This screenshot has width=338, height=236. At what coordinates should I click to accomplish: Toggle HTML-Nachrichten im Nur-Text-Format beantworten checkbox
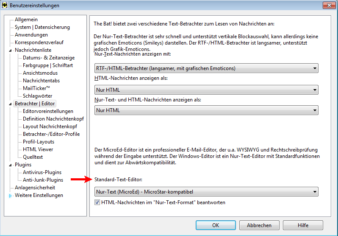point(97,202)
